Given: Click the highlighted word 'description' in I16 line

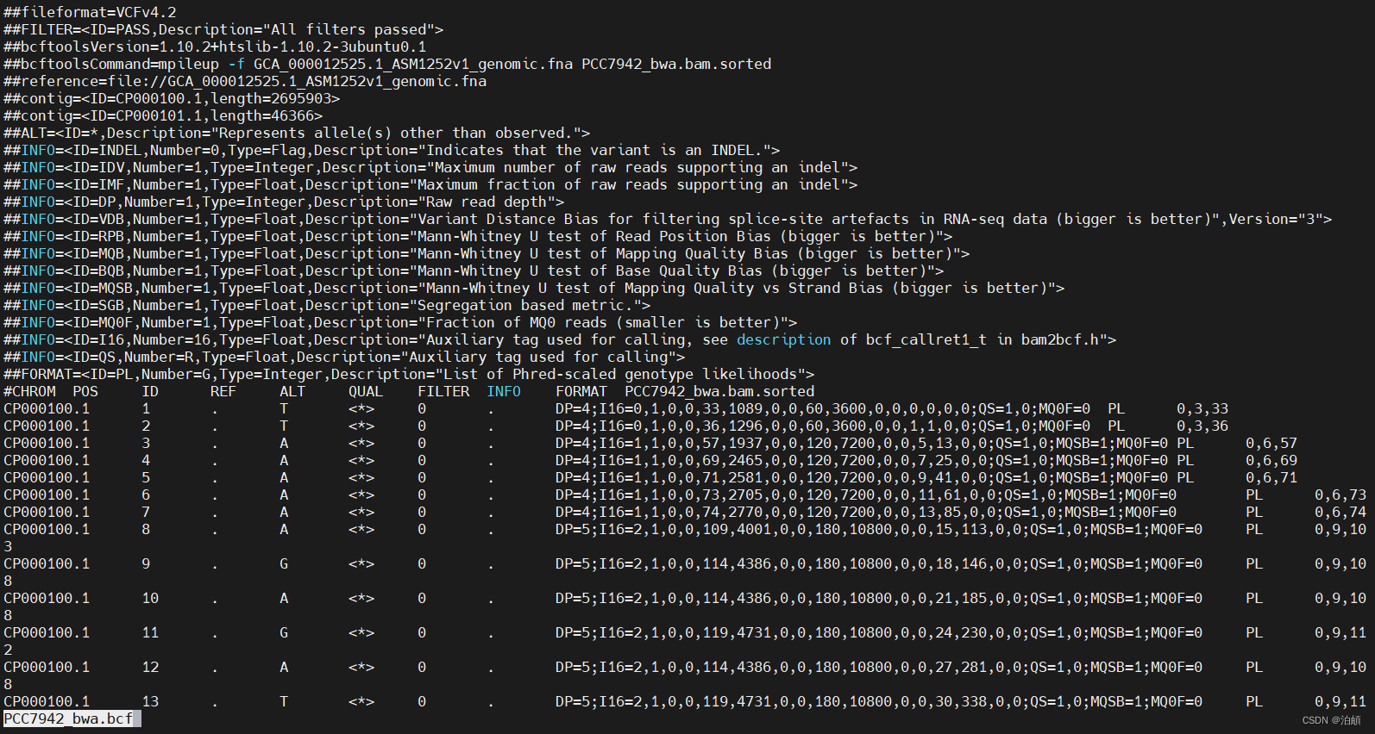Looking at the screenshot, I should pyautogui.click(x=784, y=339).
